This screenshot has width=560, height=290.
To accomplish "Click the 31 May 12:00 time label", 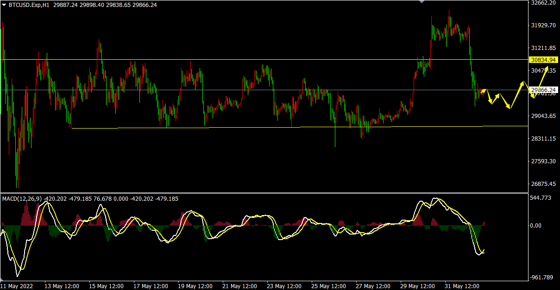I will coord(462,286).
